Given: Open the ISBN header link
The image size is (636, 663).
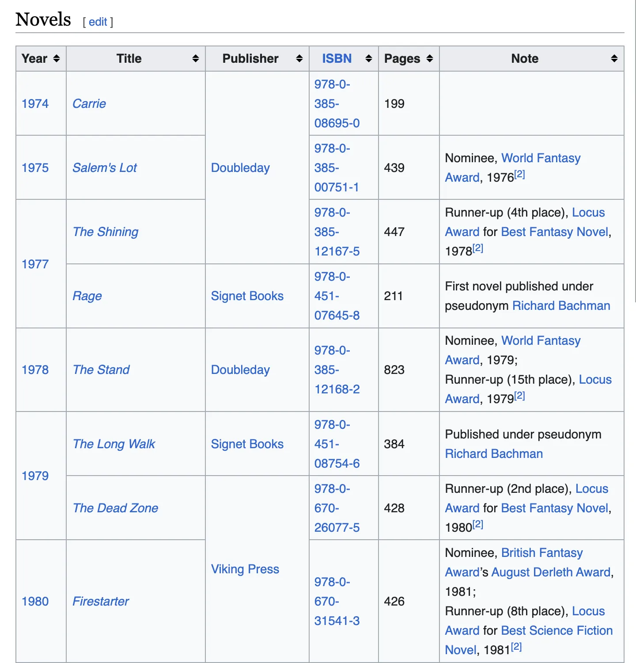Looking at the screenshot, I should (x=337, y=58).
